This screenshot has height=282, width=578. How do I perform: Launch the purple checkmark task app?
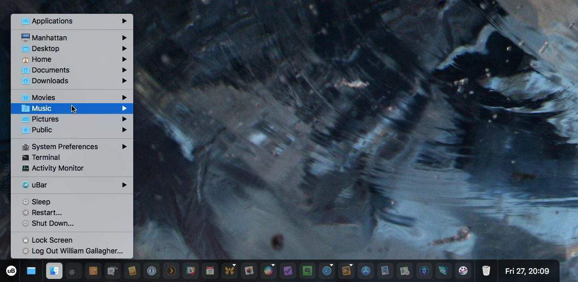(x=288, y=271)
